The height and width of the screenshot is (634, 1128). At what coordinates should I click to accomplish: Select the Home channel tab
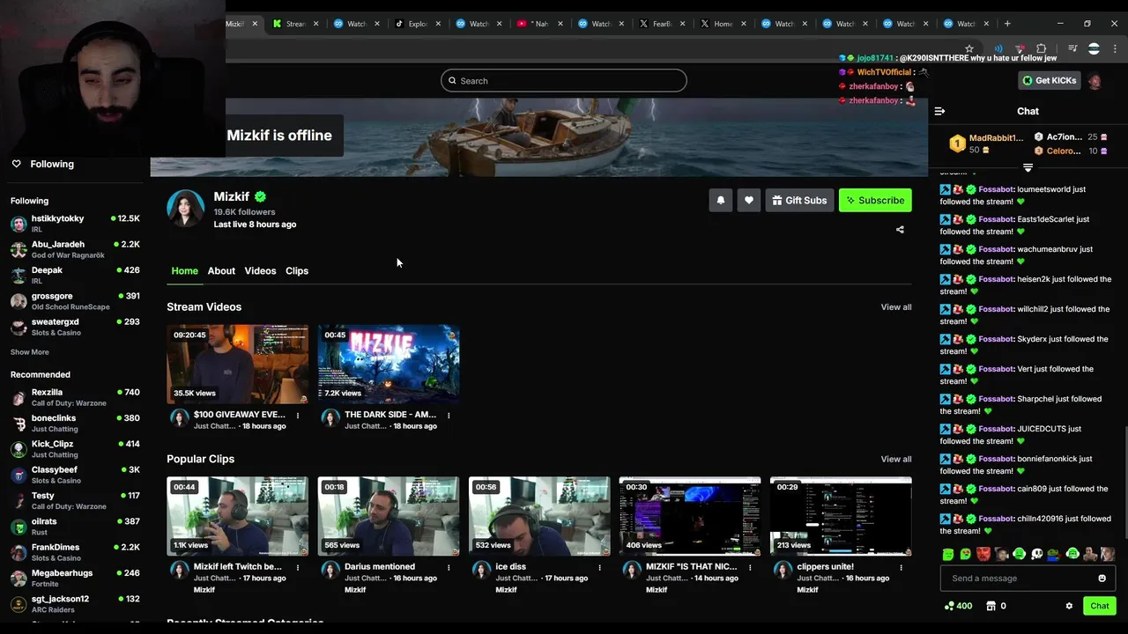pos(184,271)
